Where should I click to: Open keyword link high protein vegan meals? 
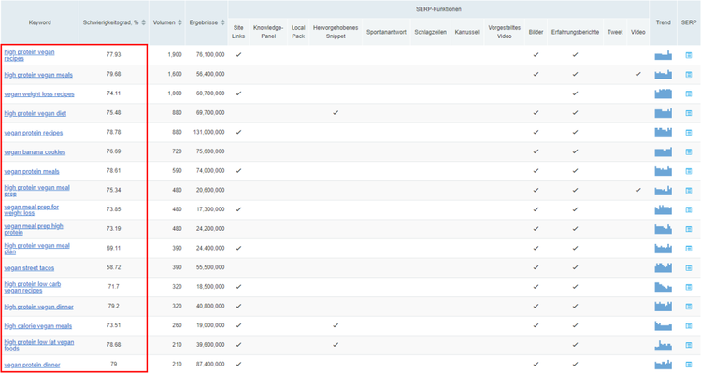[x=38, y=75]
